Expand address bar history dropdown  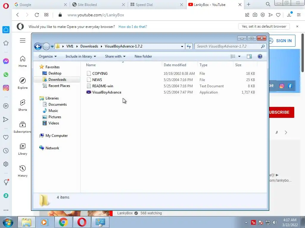tap(182, 46)
